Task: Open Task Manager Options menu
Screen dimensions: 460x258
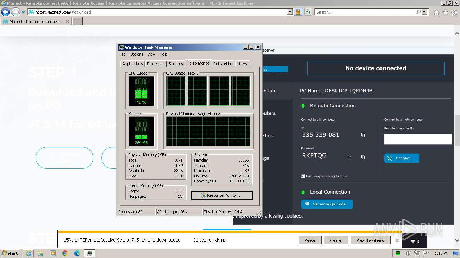Action: pyautogui.click(x=136, y=54)
